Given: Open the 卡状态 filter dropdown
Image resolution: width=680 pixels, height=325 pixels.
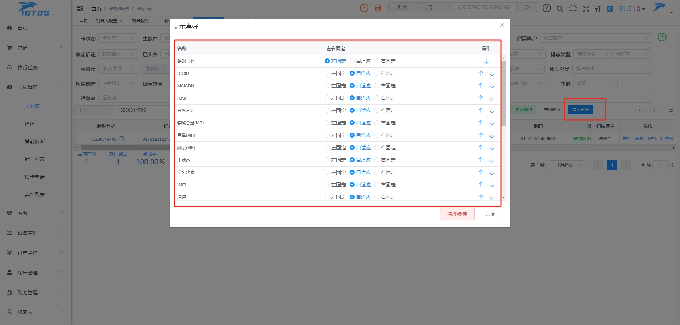Looking at the screenshot, I should (x=118, y=38).
